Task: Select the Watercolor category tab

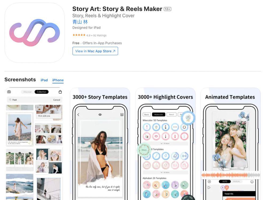Action: (159, 115)
